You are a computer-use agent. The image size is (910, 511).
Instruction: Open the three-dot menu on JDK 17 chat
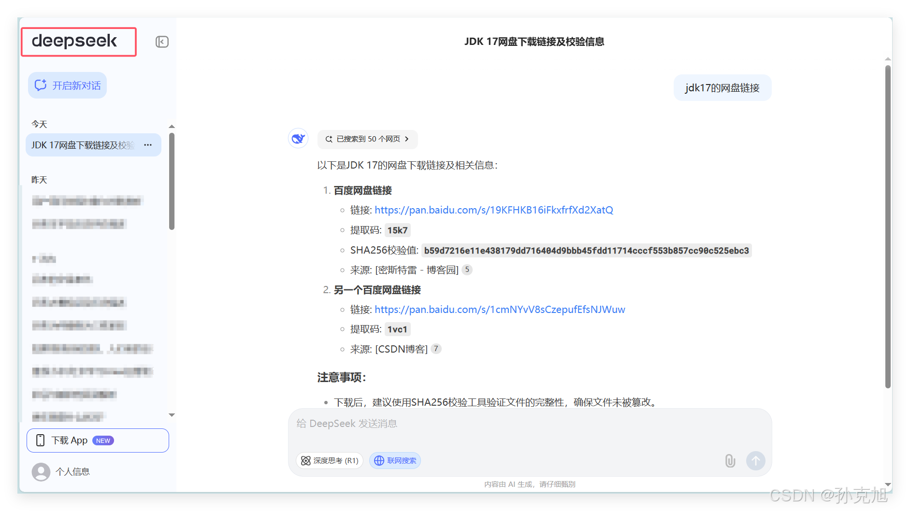tap(148, 145)
